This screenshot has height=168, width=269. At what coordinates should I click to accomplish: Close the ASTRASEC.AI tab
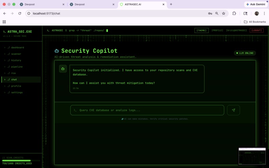click(x=163, y=4)
